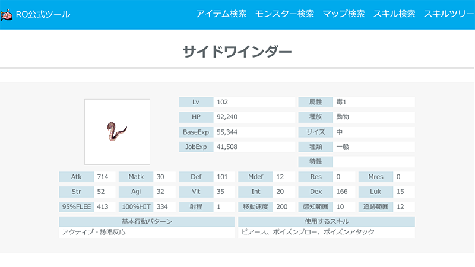
Task: Click the 使用するスキル header
Action: pyautogui.click(x=327, y=221)
